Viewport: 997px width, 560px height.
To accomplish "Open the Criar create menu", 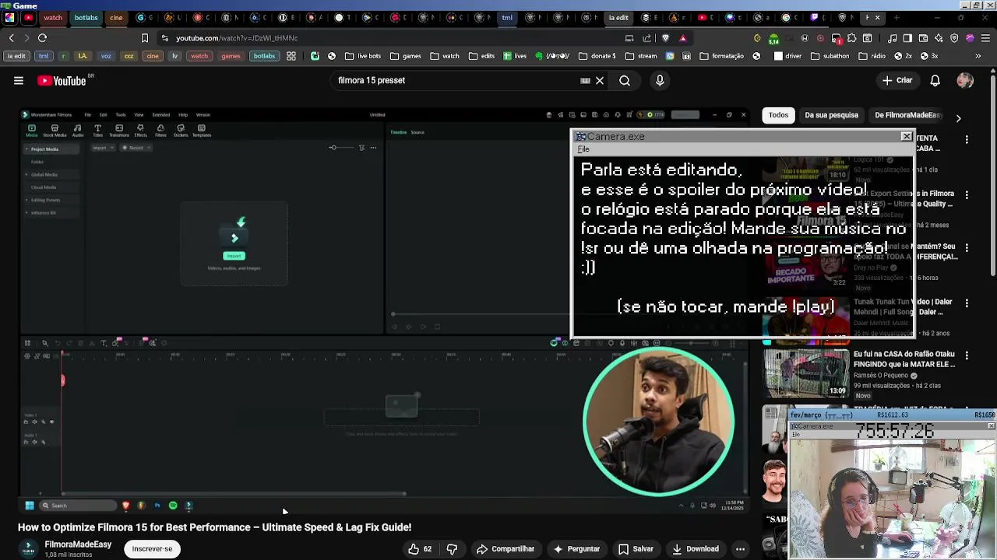I will click(x=897, y=80).
